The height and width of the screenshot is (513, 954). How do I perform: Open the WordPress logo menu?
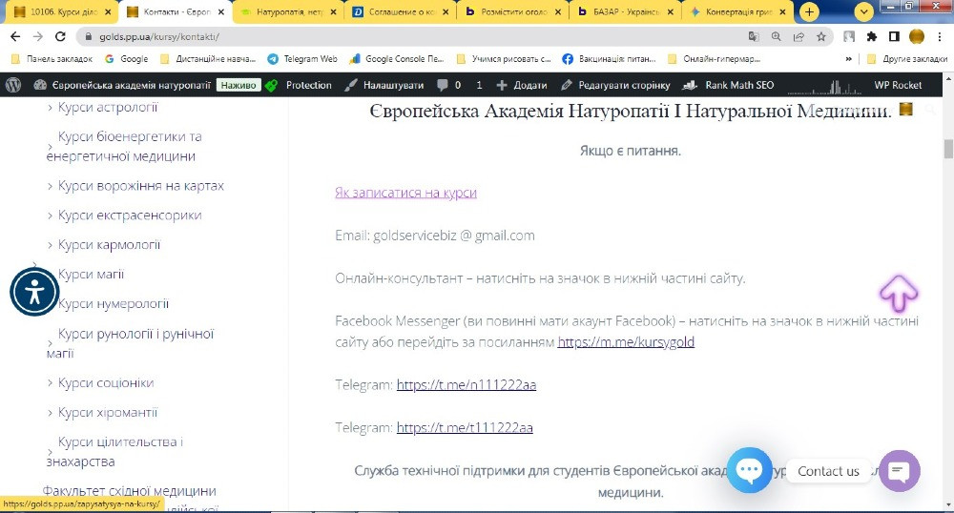12,85
